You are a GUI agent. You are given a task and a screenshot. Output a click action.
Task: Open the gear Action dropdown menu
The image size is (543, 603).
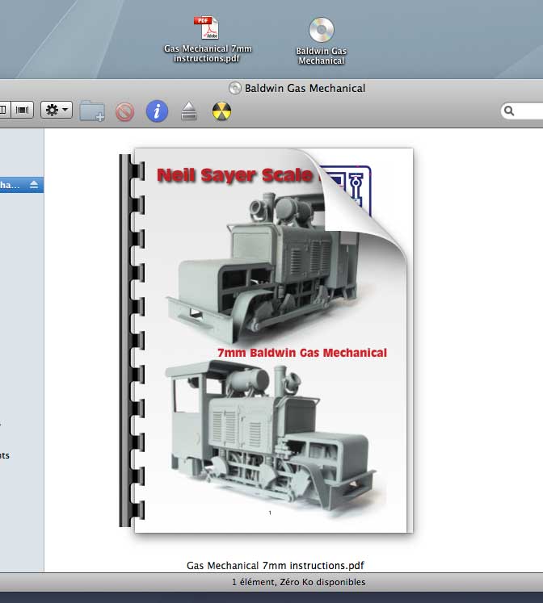(x=57, y=110)
